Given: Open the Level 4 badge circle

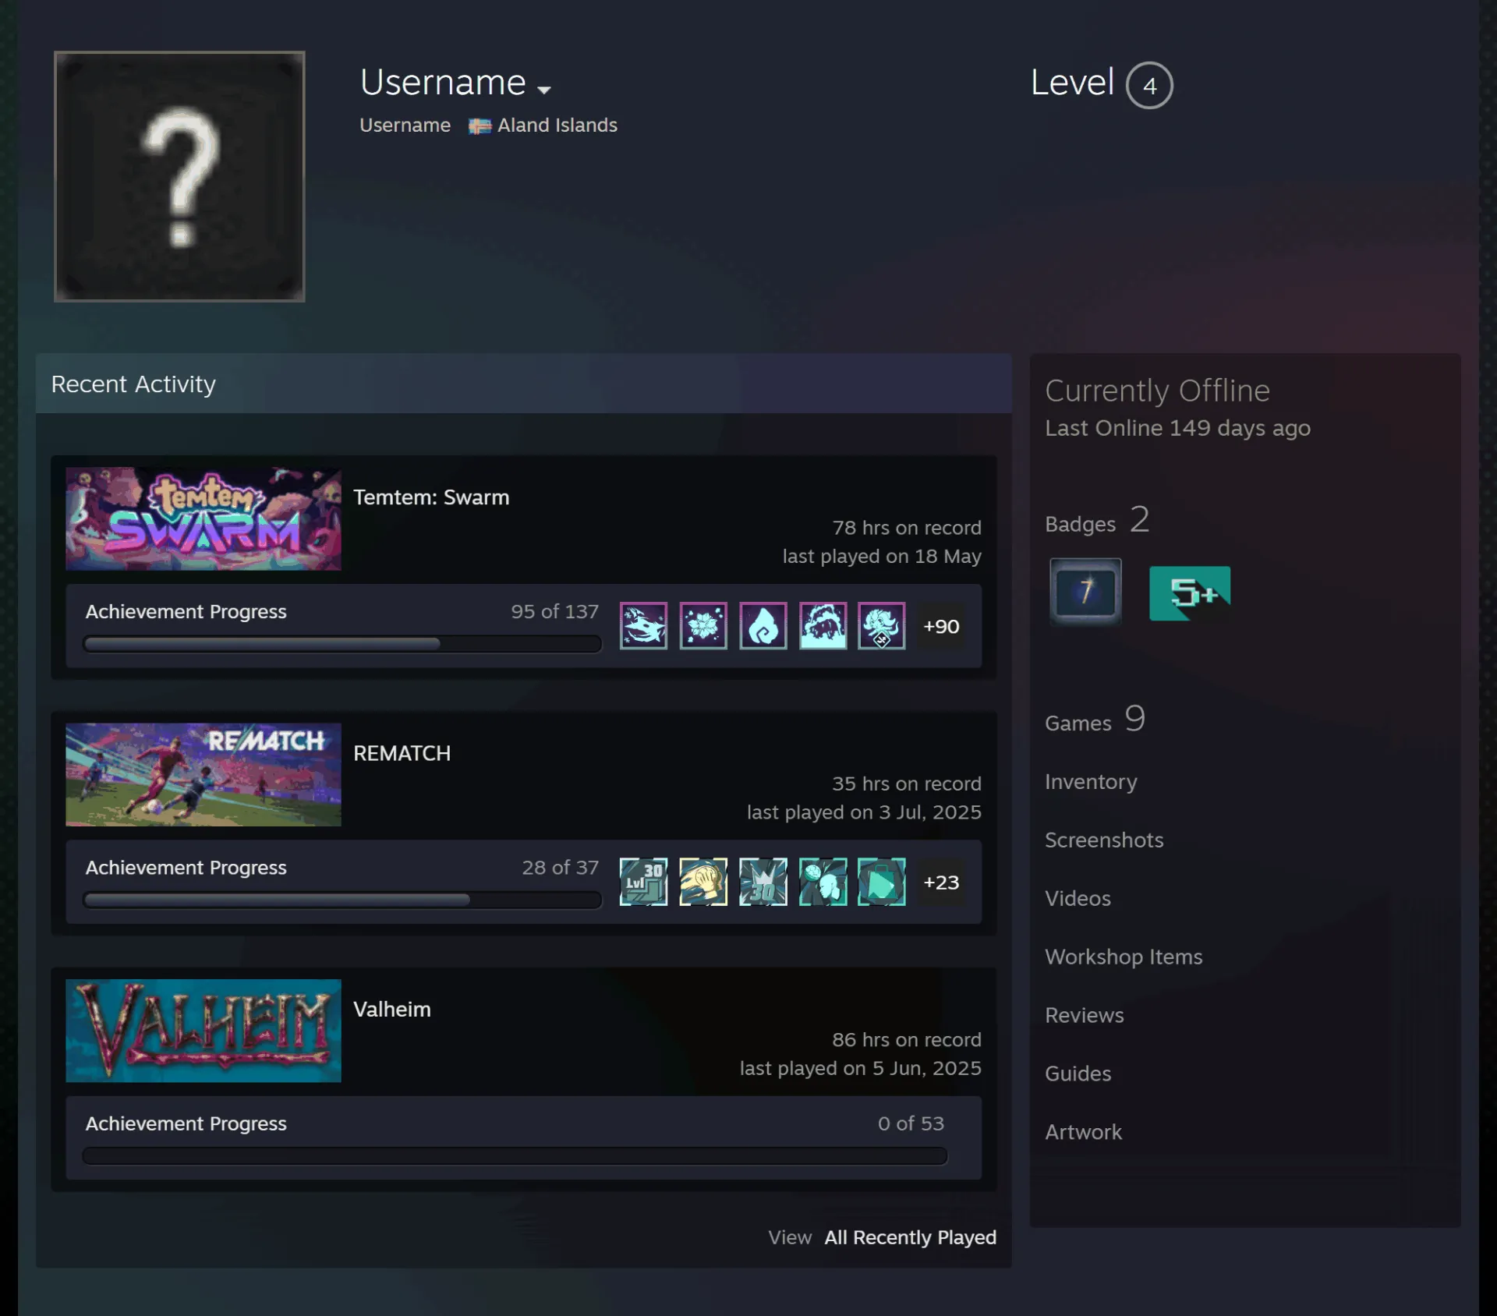Looking at the screenshot, I should pos(1149,85).
